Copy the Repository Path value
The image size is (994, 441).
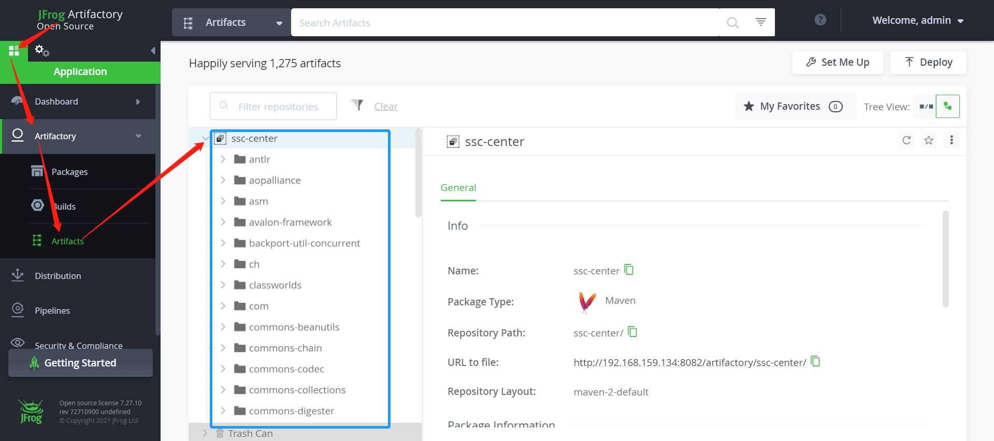[x=632, y=332]
